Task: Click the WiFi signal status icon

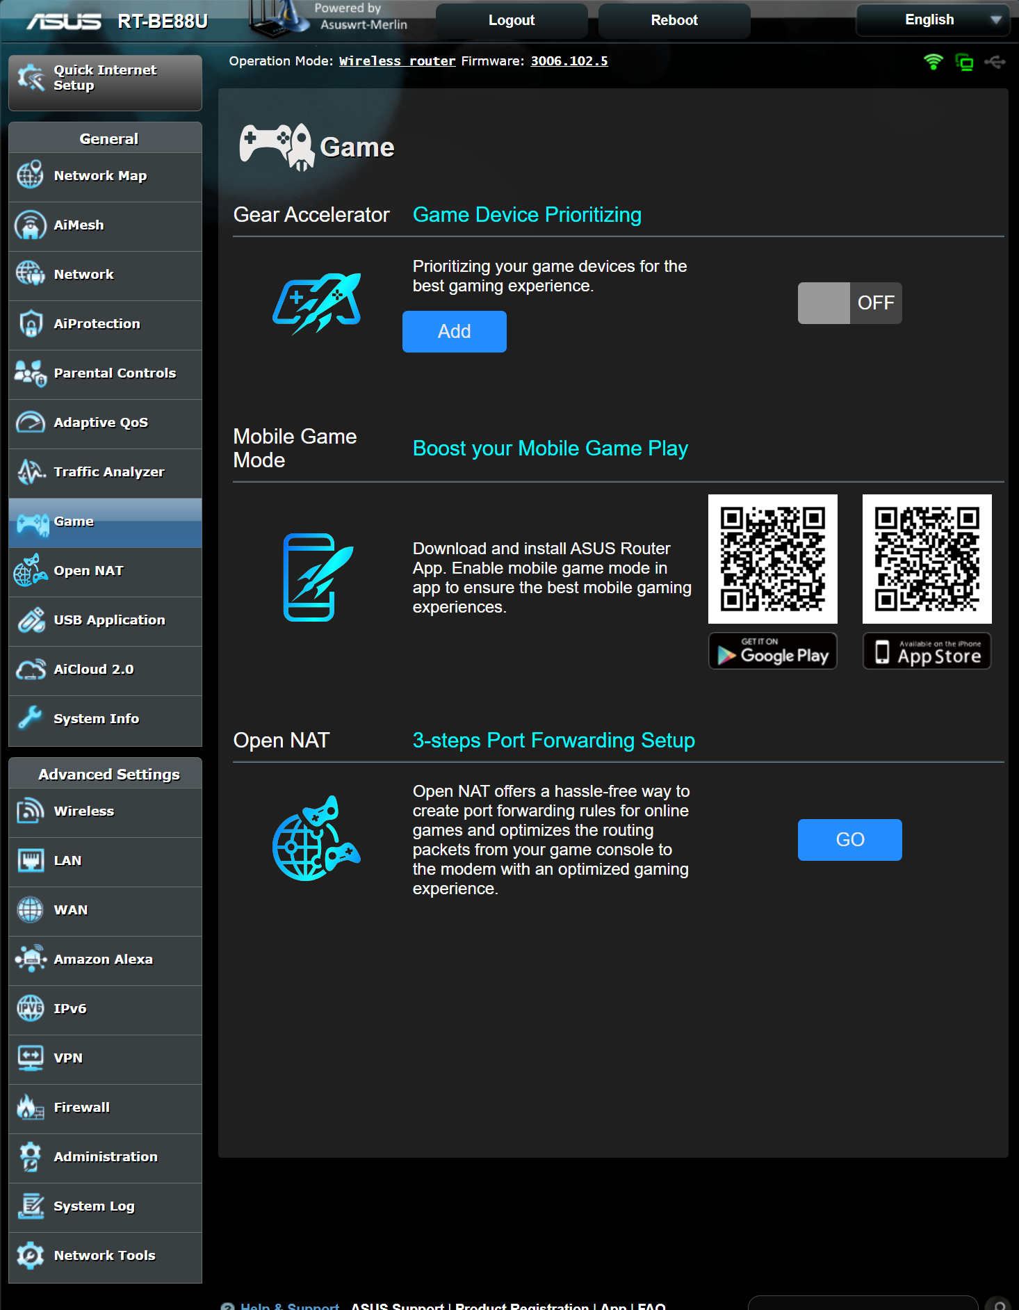Action: pyautogui.click(x=933, y=62)
